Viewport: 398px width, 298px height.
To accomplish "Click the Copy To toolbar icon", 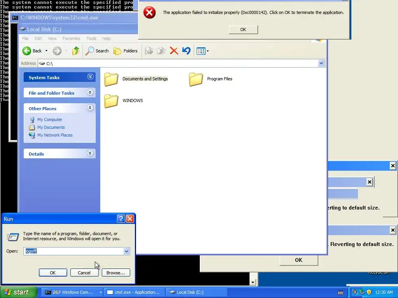I will 161,51.
